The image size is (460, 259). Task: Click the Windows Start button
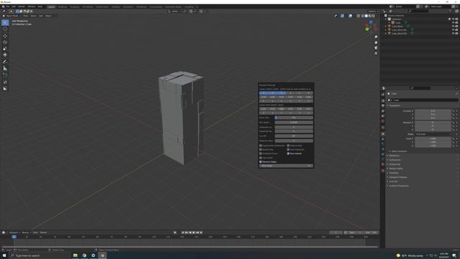(x=4, y=255)
